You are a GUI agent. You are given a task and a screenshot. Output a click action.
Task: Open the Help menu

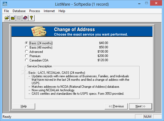(x=62, y=11)
